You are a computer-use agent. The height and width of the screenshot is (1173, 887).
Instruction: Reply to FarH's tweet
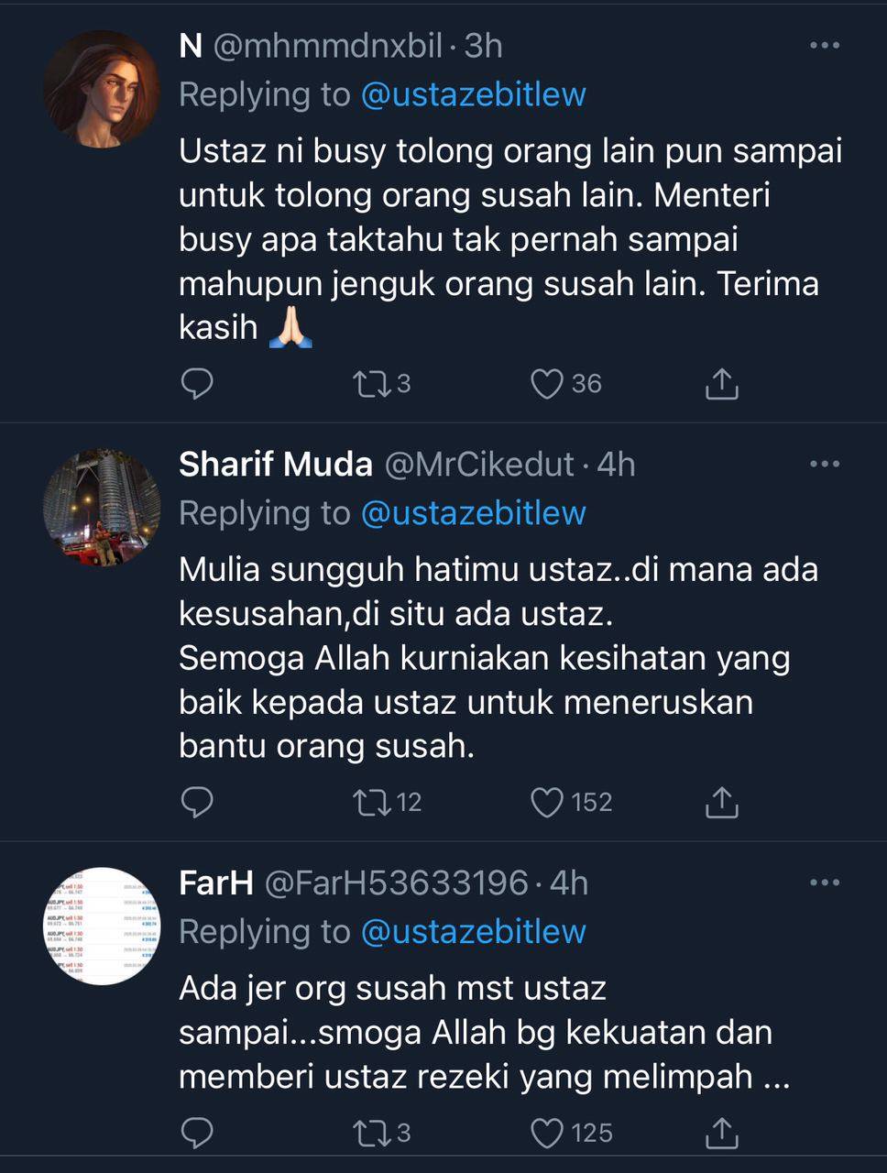[x=197, y=1134]
